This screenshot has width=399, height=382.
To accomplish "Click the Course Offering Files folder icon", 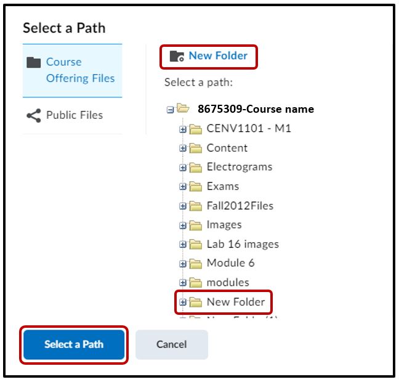I will click(x=34, y=62).
